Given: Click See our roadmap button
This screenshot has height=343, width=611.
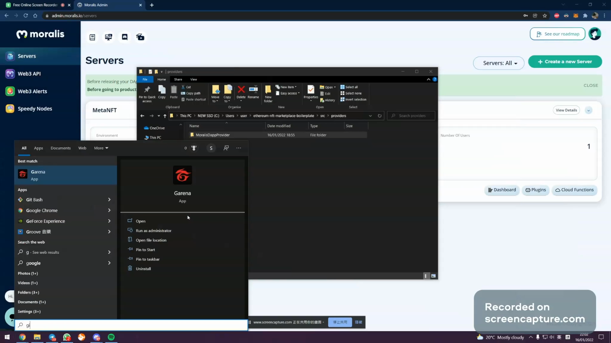Looking at the screenshot, I should 558,34.
